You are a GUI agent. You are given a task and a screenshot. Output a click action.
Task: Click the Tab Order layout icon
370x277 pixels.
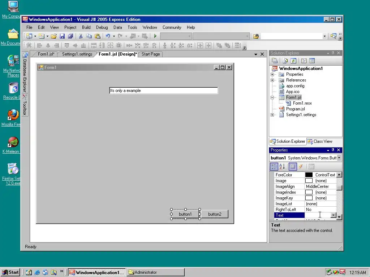tap(238, 45)
